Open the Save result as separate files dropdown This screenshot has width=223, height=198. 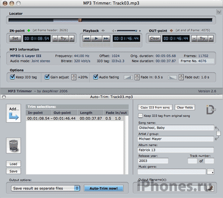(x=46, y=188)
